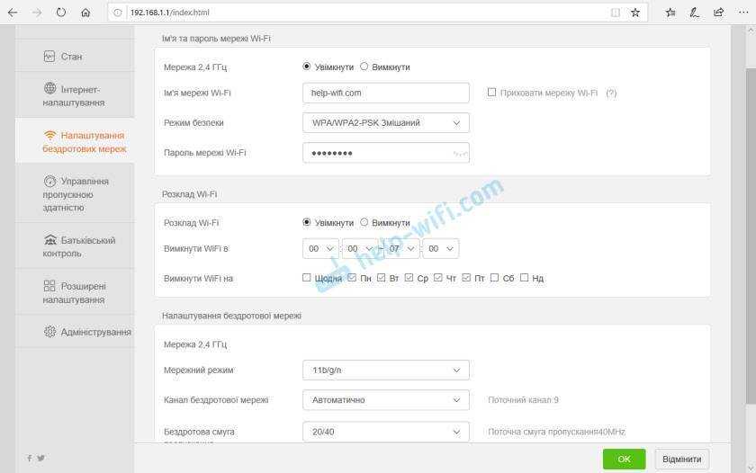Image resolution: width=756 pixels, height=473 pixels.
Task: Go to Адміністрування section
Action: (x=86, y=332)
